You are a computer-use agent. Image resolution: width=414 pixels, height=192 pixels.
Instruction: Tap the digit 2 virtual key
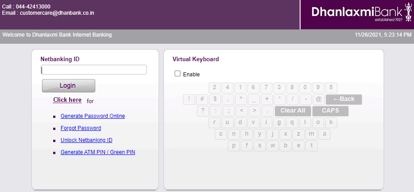tap(214, 88)
